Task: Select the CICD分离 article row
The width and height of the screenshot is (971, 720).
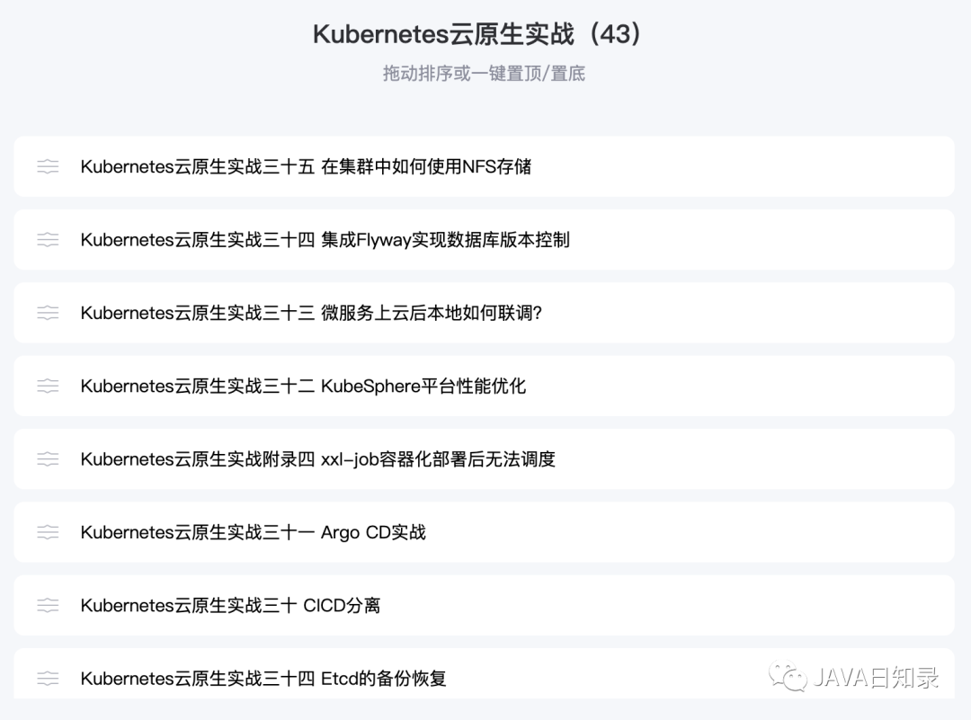Action: 230,605
